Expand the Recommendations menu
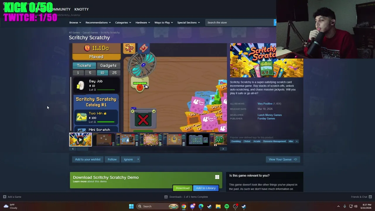This screenshot has height=211, width=375. tap(98, 23)
